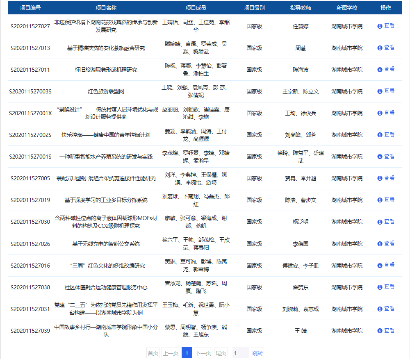Open 查看 link for project S202011527001X
The image size is (410, 359).
click(389, 113)
